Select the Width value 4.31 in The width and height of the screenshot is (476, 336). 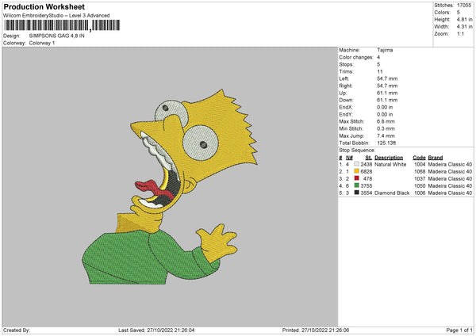coord(464,27)
